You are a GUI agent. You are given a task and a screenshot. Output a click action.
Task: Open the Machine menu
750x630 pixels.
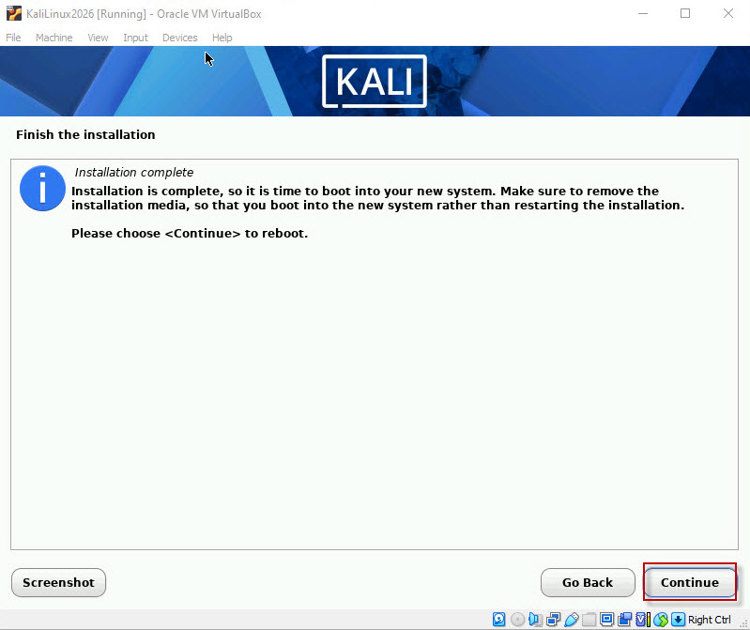[54, 38]
